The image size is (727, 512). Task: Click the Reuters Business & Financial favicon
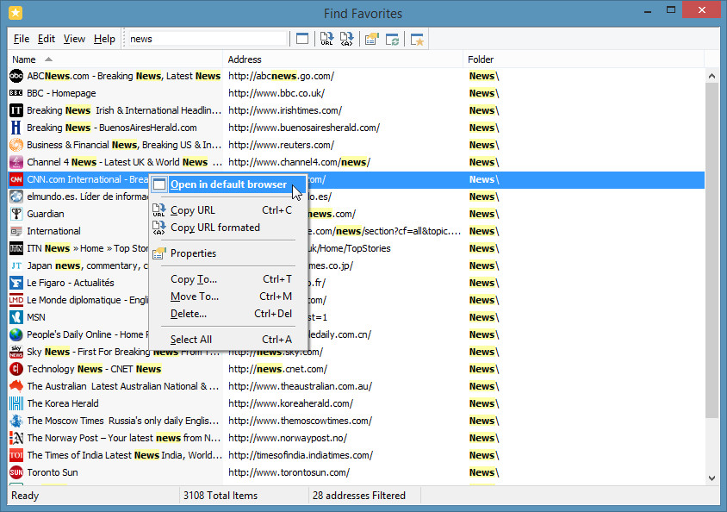coord(16,145)
